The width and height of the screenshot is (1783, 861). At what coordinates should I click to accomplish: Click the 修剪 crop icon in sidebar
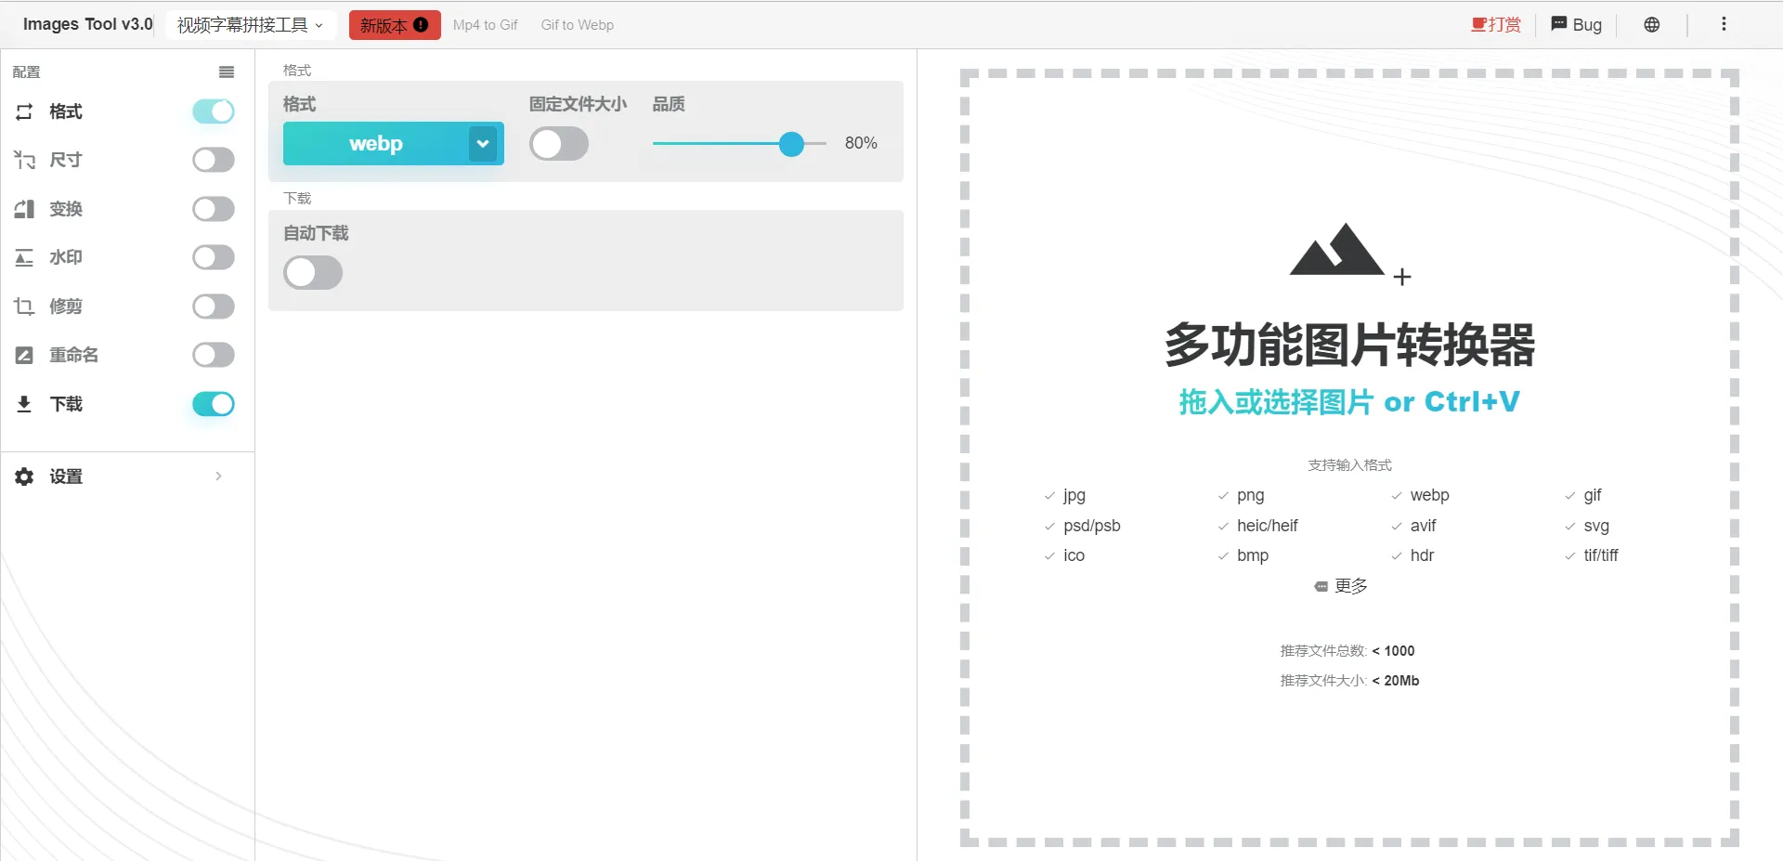(24, 307)
